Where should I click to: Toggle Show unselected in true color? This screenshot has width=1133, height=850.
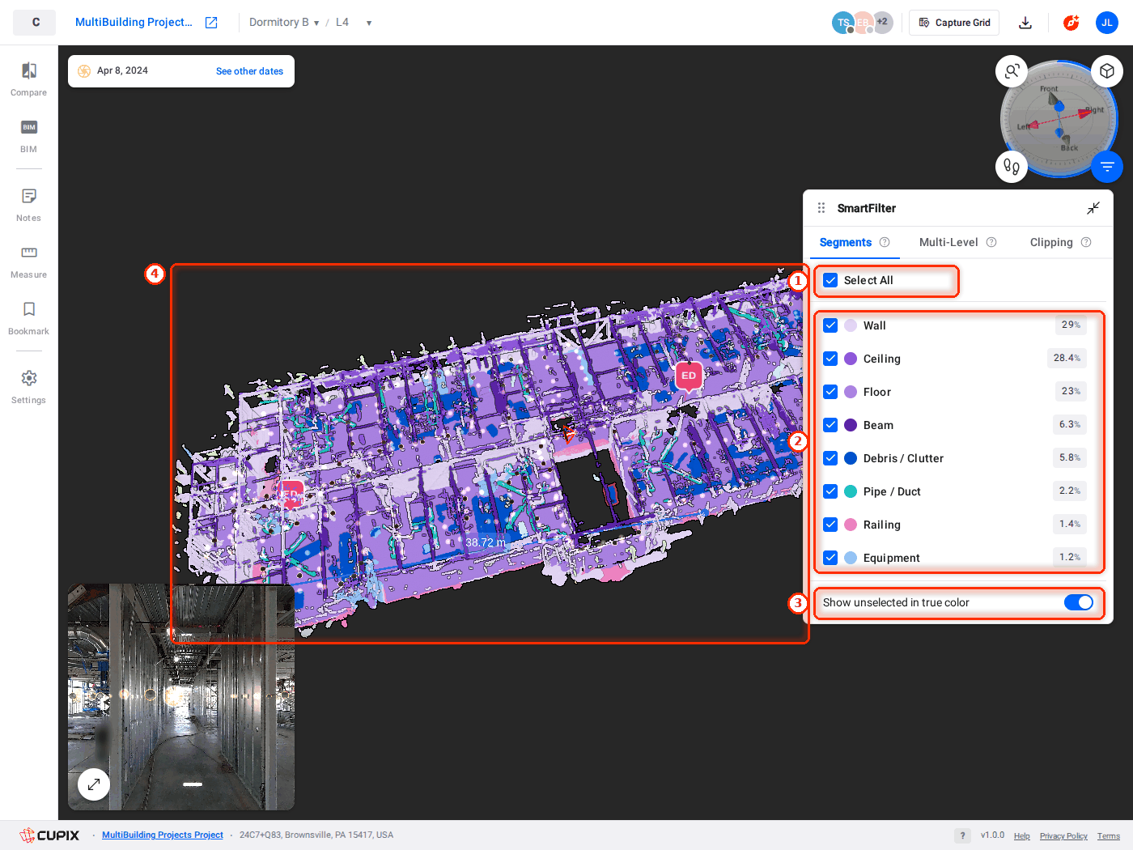coord(1079,602)
